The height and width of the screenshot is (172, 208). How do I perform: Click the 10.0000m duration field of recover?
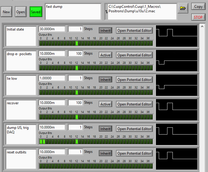click(52, 103)
